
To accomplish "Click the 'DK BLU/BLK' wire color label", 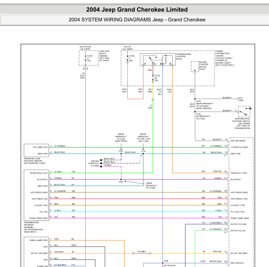I will tap(216, 223).
